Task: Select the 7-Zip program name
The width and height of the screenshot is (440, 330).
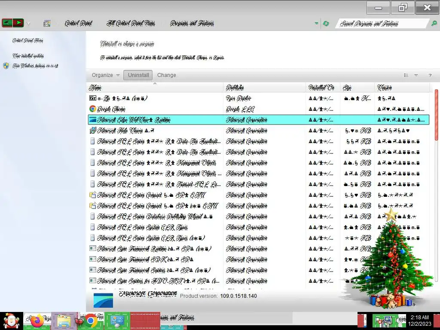Action: tap(122, 98)
